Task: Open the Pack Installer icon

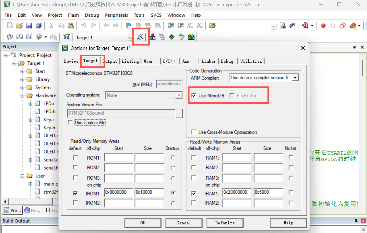Action: tap(191, 37)
